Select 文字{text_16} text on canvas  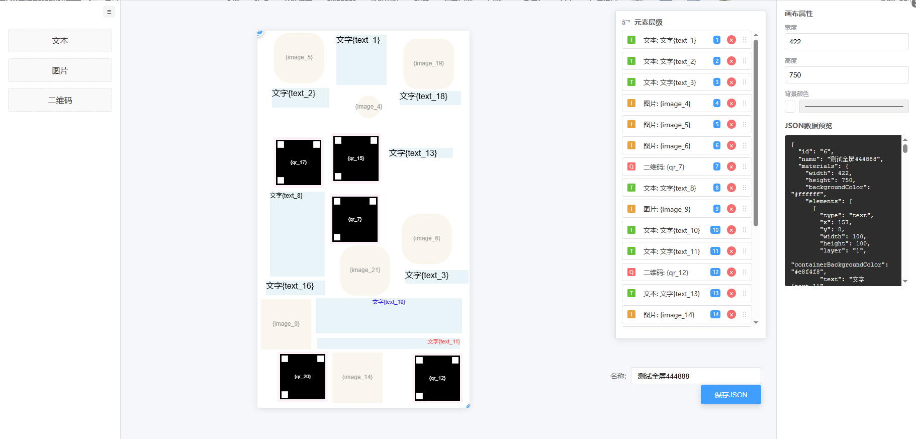pos(296,288)
